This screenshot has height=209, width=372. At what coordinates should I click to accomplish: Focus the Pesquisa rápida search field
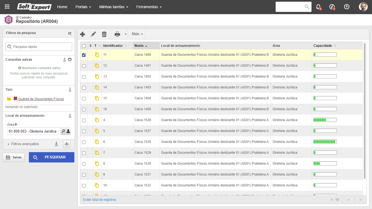[39, 47]
